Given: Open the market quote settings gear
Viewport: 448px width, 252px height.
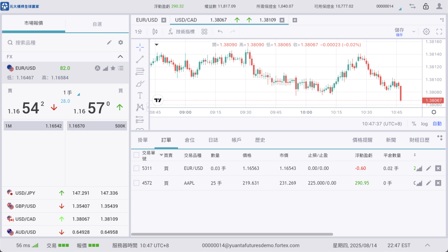Looking at the screenshot, I should [121, 42].
